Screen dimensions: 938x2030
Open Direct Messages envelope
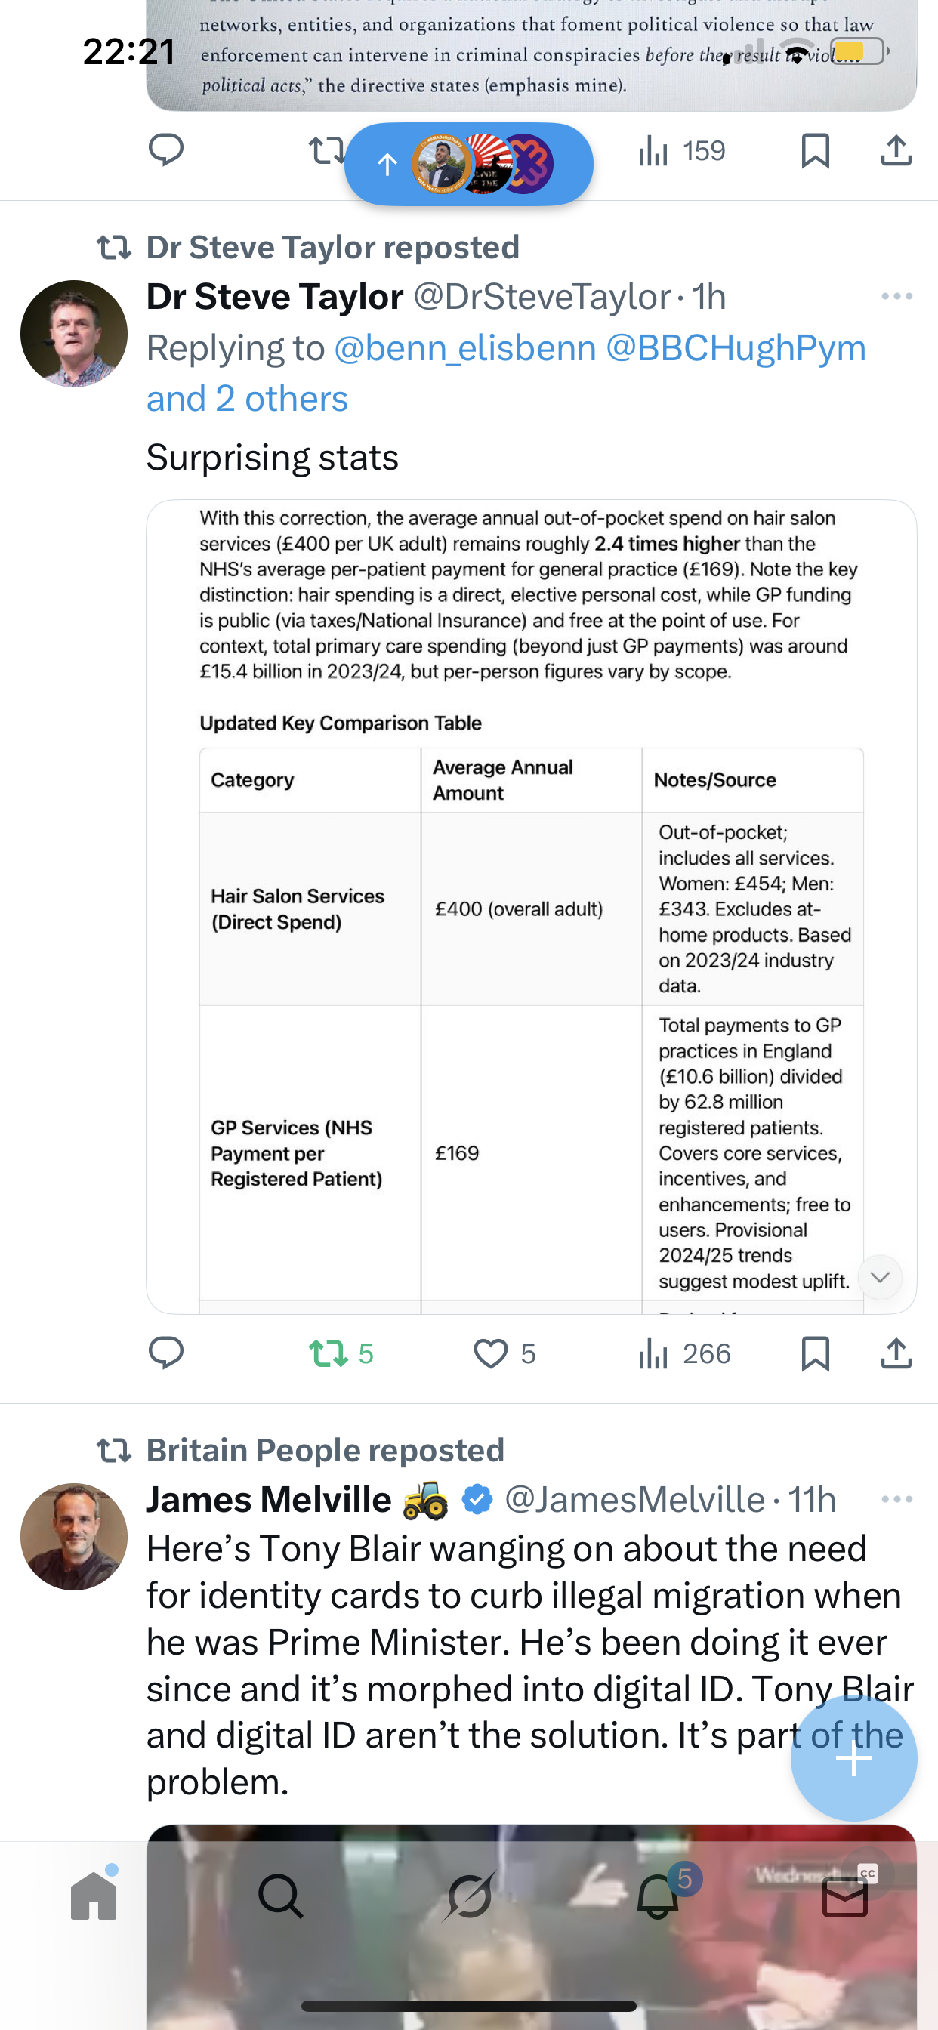click(845, 1897)
